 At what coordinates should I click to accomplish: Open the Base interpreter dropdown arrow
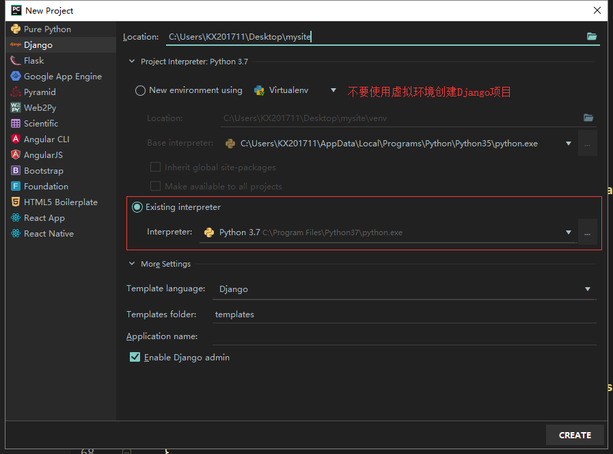coord(569,144)
